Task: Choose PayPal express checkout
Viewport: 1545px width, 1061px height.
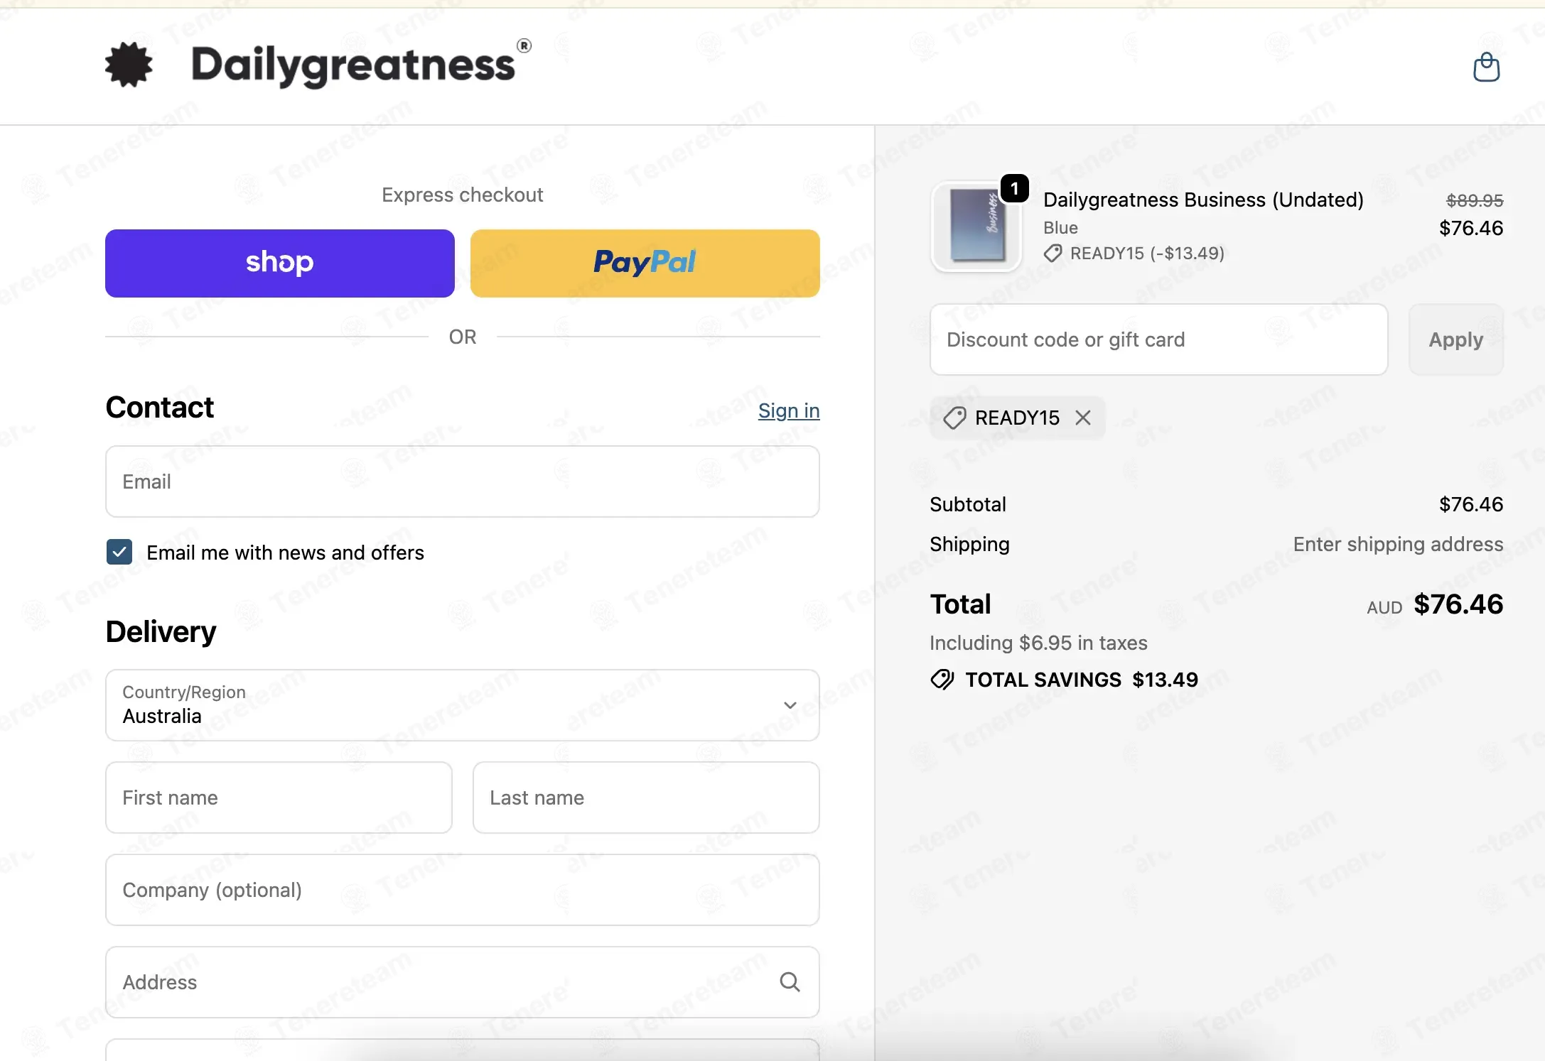Action: [645, 263]
